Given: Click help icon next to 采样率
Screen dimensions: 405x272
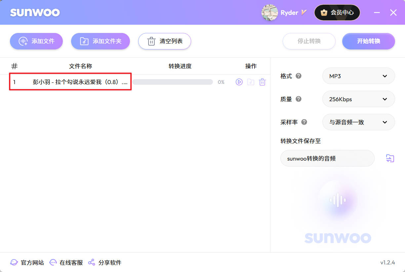Looking at the screenshot, I should 304,122.
